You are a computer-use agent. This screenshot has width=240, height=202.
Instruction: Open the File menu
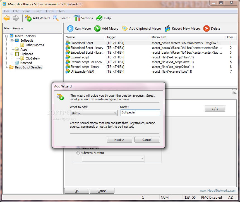click(7, 11)
